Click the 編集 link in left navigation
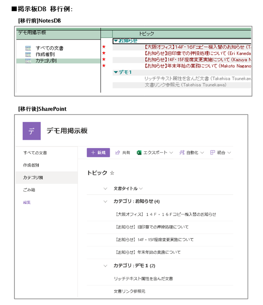This screenshot has width=263, height=305. [27, 203]
